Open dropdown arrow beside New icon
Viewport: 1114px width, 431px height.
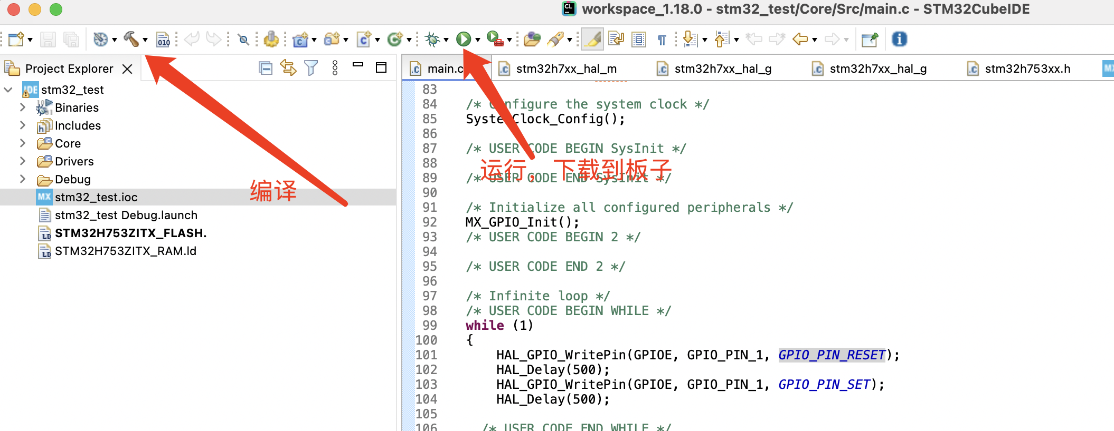click(30, 40)
